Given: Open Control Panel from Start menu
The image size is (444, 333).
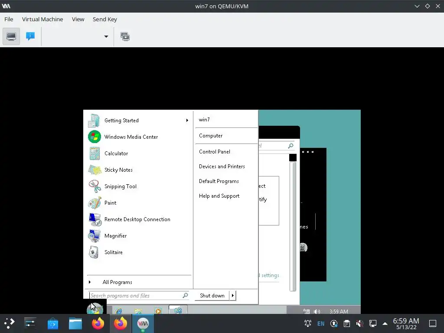Looking at the screenshot, I should pyautogui.click(x=215, y=152).
